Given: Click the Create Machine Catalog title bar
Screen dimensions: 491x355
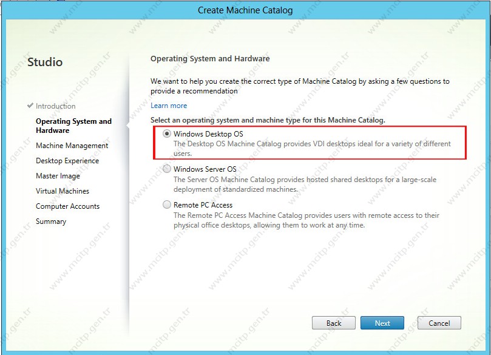Looking at the screenshot, I should pyautogui.click(x=245, y=10).
